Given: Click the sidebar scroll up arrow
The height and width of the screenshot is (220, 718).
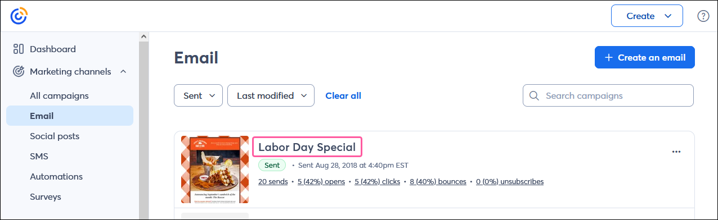Looking at the screenshot, I should [143, 37].
